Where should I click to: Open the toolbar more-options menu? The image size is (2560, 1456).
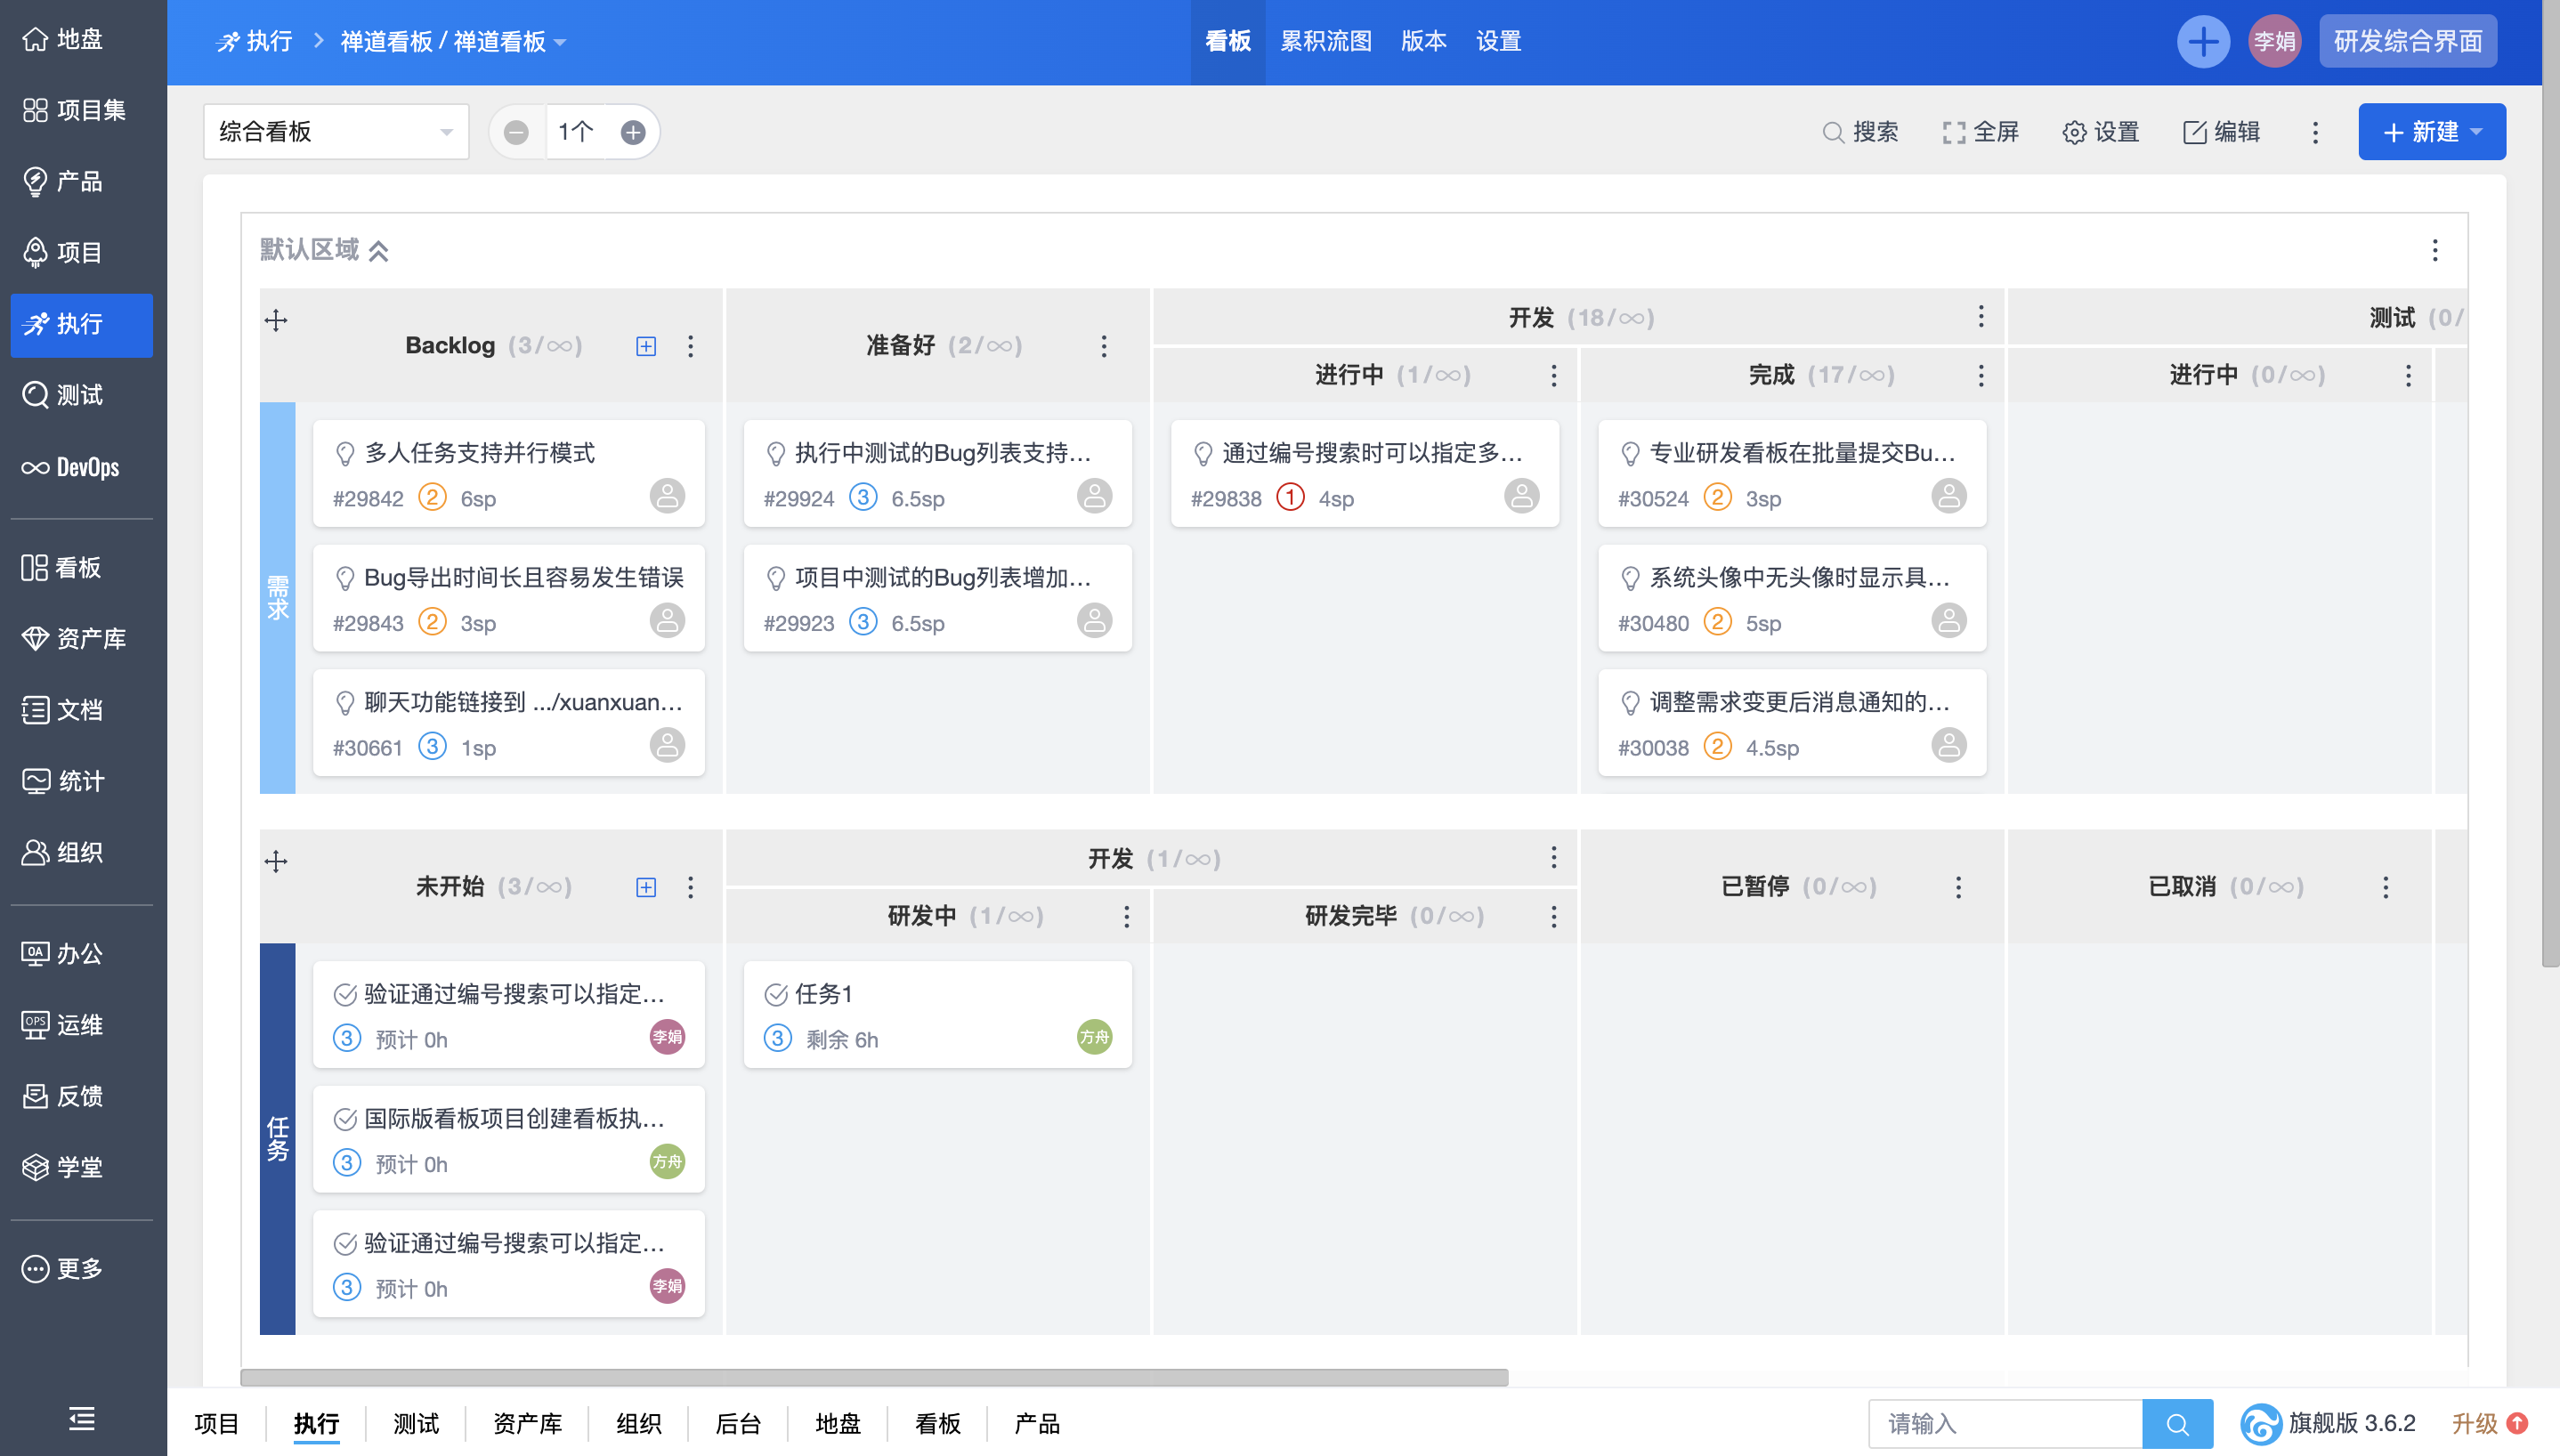point(2315,132)
